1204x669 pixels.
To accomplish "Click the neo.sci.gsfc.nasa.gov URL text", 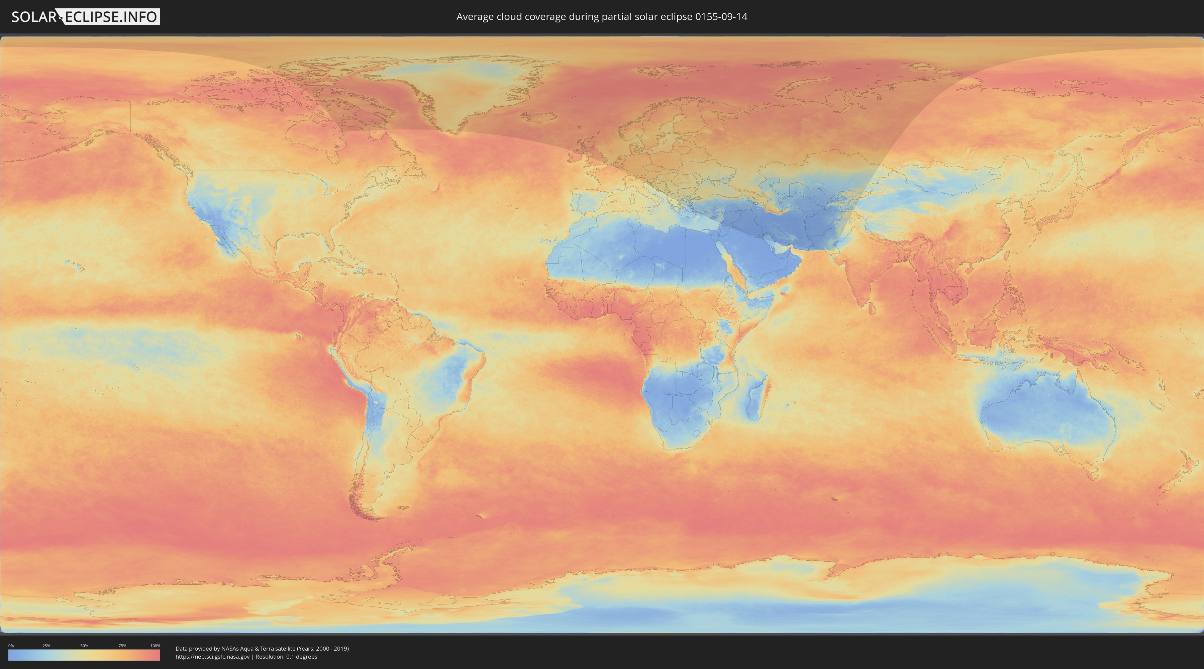I will click(x=212, y=657).
